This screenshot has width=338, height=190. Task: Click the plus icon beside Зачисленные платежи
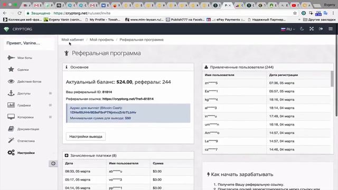[x=67, y=155]
